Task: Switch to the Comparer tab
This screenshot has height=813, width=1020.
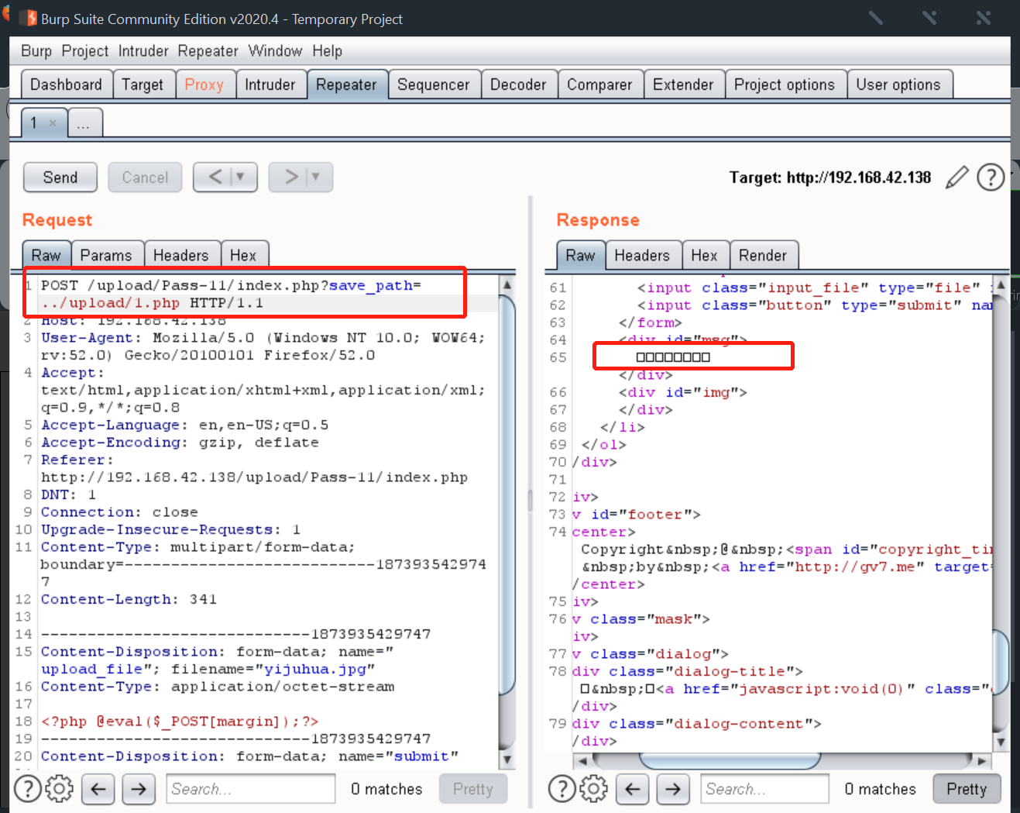Action: 599,84
